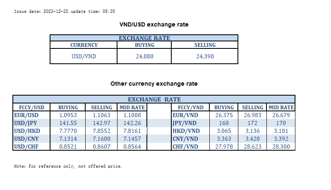Click the EUR/VND mid rate 26,679
Viewport: 331px width, 190px height.
coord(281,115)
